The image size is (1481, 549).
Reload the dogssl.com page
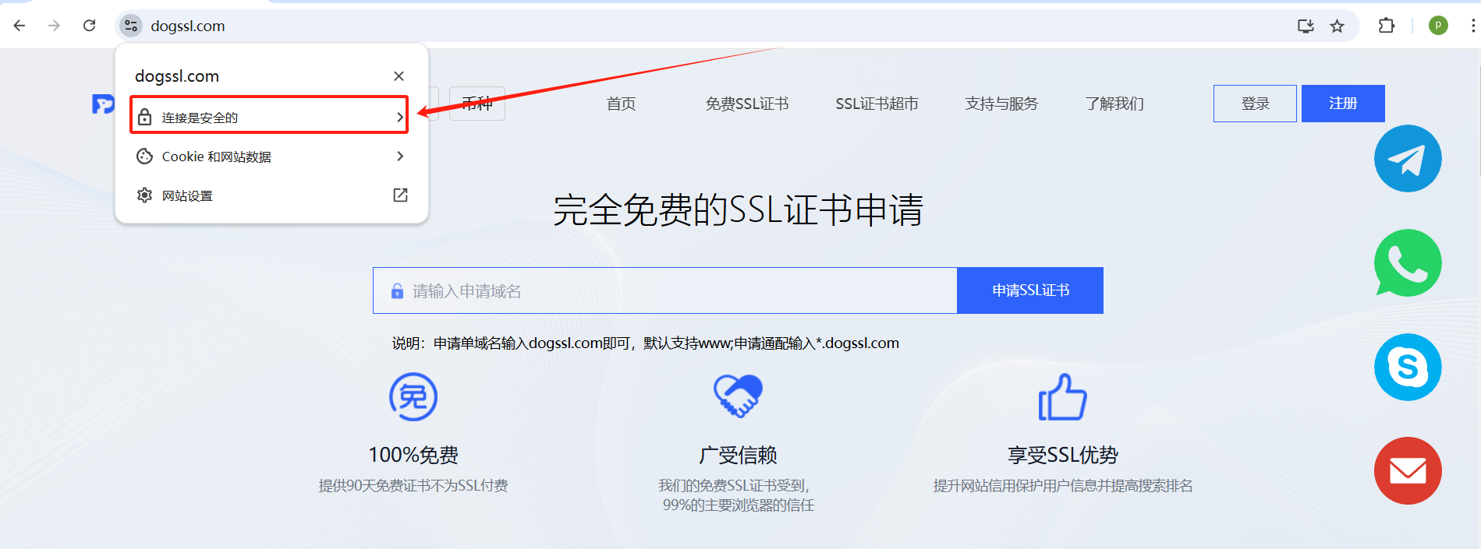[90, 26]
